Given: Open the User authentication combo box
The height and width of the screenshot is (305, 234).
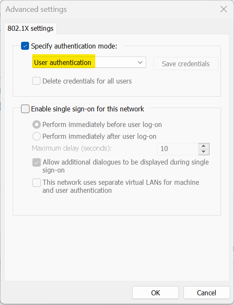Looking at the screenshot, I should click(x=89, y=62).
